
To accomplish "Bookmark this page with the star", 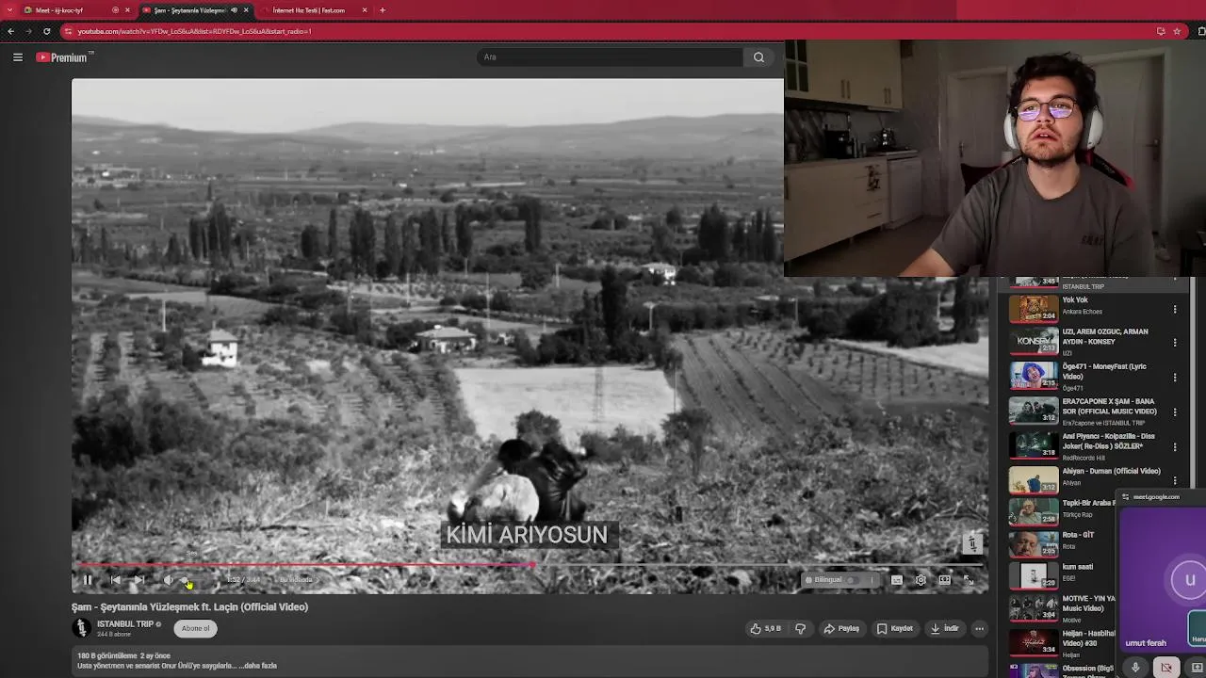I will [1177, 31].
